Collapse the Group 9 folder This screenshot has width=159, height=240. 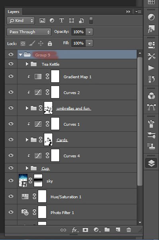click(20, 54)
